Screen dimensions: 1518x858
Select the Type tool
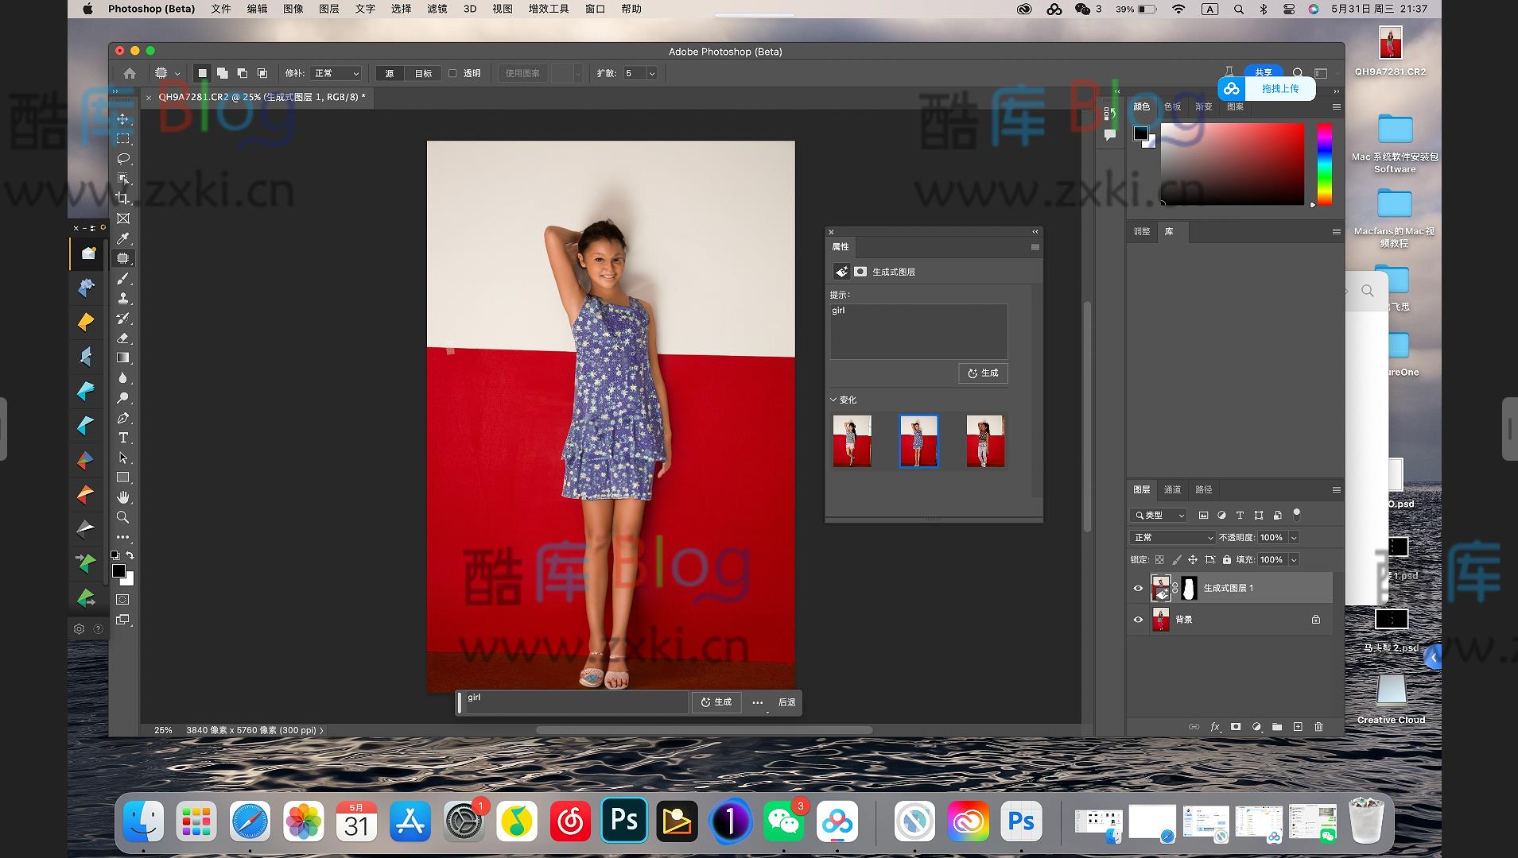click(x=123, y=438)
